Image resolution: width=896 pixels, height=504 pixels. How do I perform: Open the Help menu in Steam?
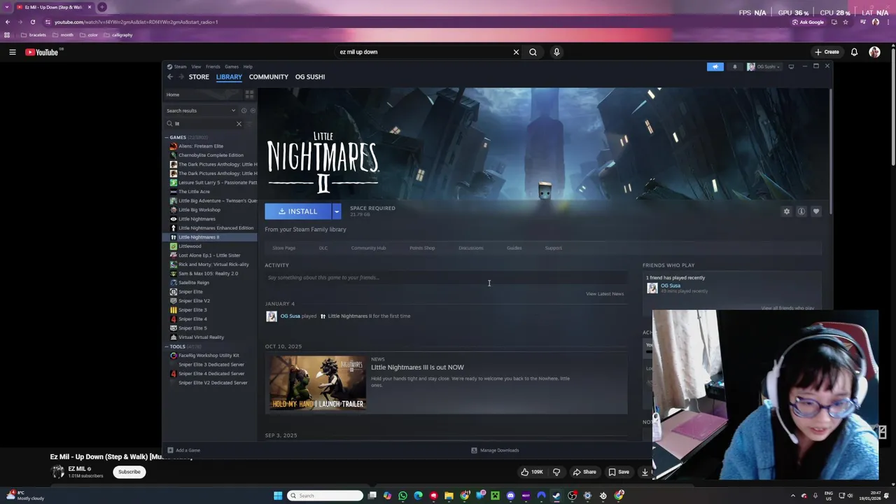[248, 66]
